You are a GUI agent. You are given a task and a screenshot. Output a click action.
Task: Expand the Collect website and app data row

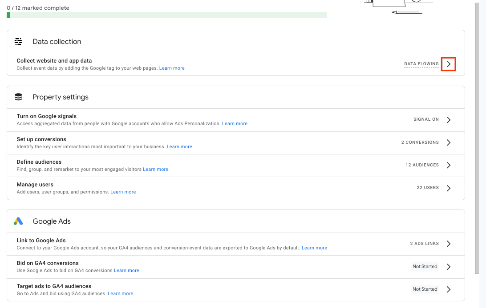pyautogui.click(x=448, y=64)
